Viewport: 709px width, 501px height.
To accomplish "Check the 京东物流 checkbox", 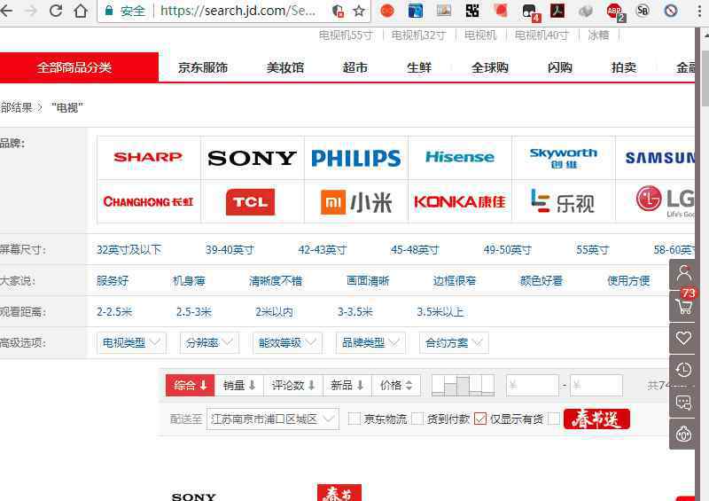I will (x=354, y=419).
